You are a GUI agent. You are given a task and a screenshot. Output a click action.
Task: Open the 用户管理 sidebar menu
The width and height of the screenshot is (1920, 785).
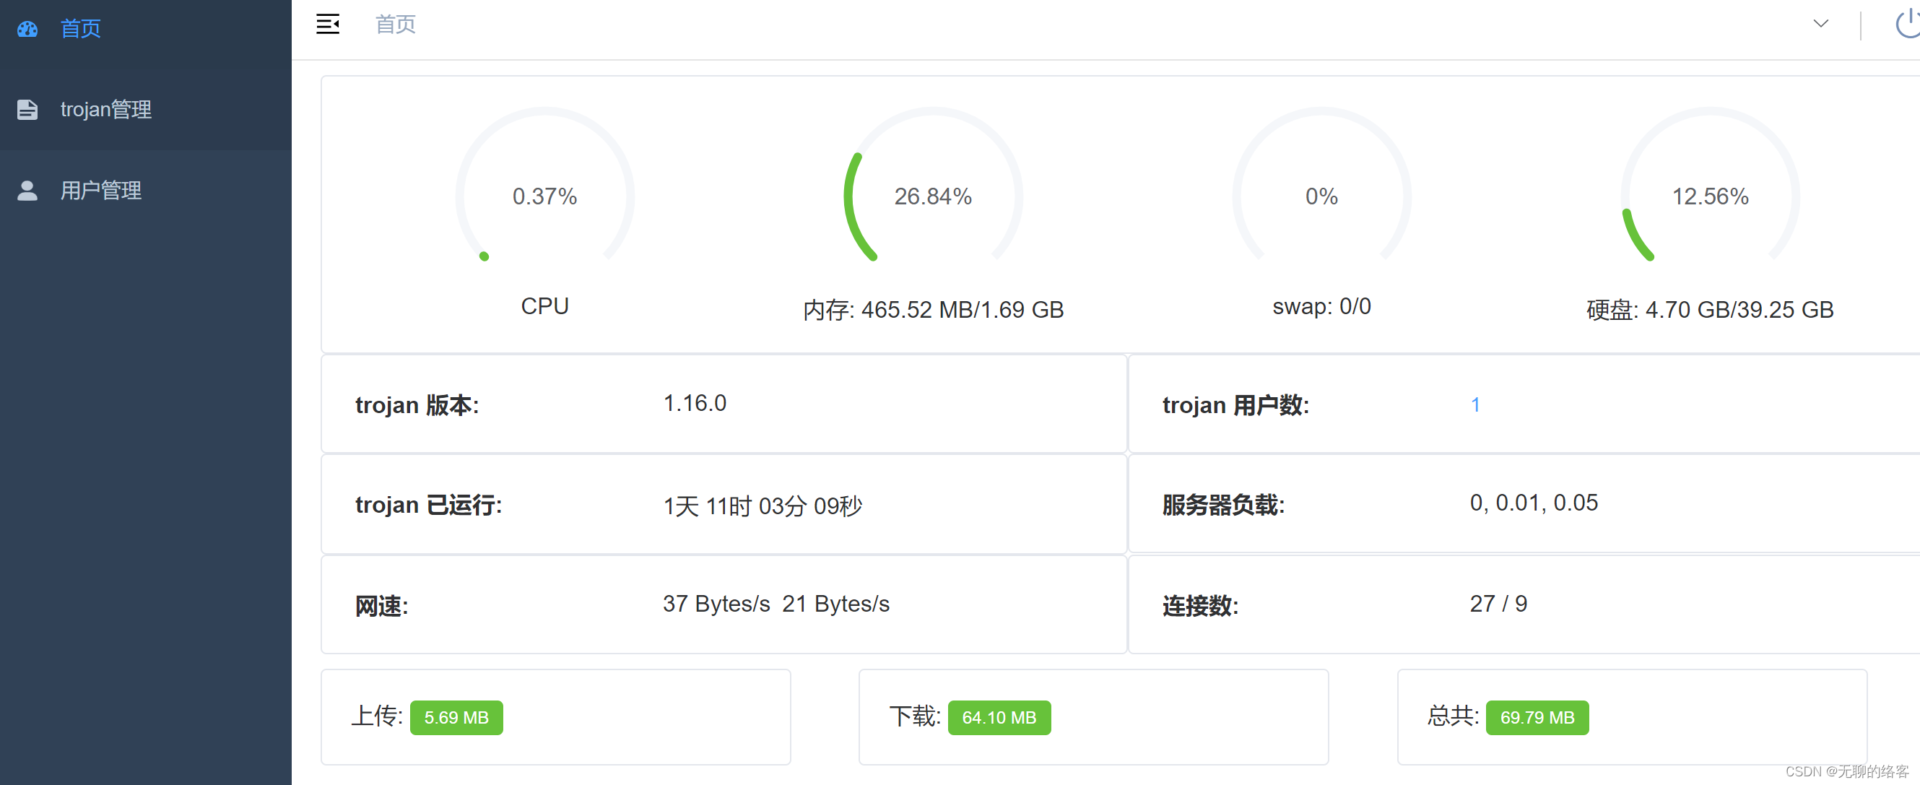pos(146,191)
